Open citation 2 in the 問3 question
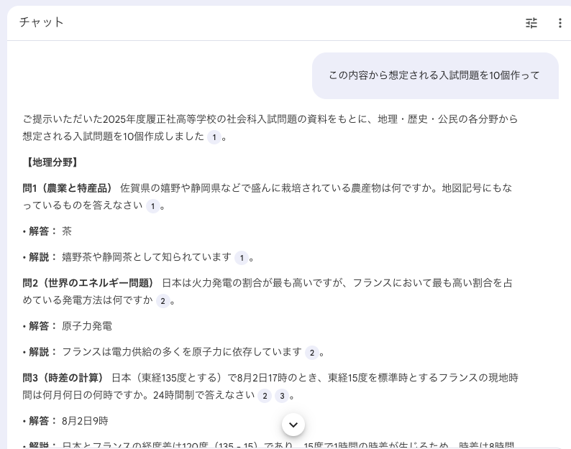Image resolution: width=571 pixels, height=449 pixels. 265,396
